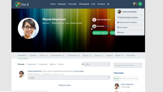The width and height of the screenshot is (163, 92).
Task: Click the user avatar in header
Action: click(135, 4)
